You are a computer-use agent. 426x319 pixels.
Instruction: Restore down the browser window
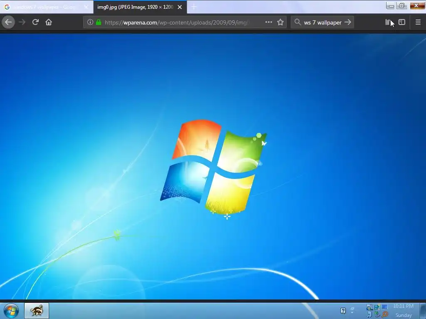(402, 6)
